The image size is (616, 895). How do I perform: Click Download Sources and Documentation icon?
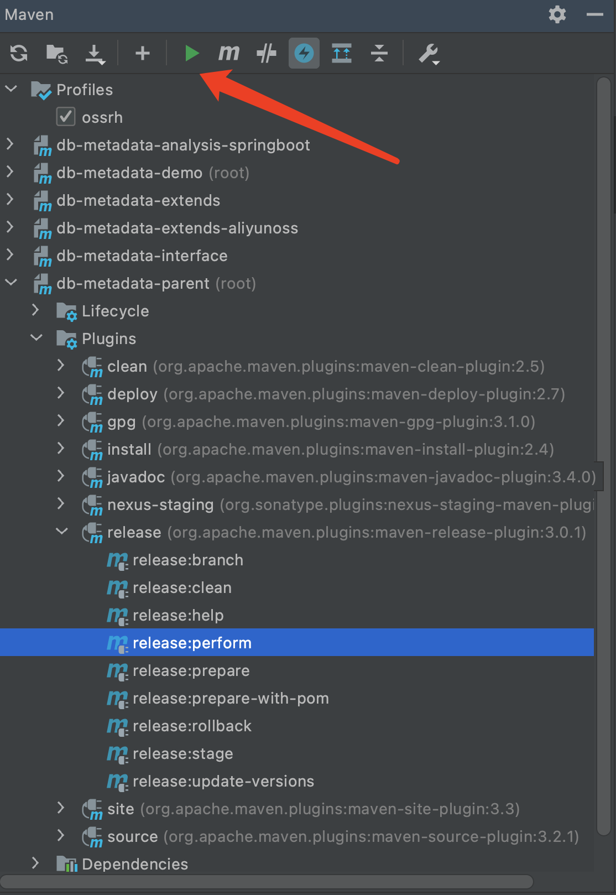[x=95, y=54]
